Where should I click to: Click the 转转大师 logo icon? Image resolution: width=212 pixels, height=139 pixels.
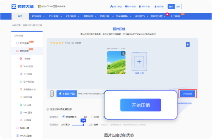(14, 6)
